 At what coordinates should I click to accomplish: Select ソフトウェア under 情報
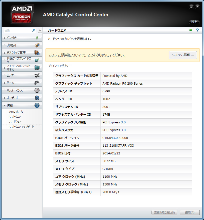click(15, 117)
